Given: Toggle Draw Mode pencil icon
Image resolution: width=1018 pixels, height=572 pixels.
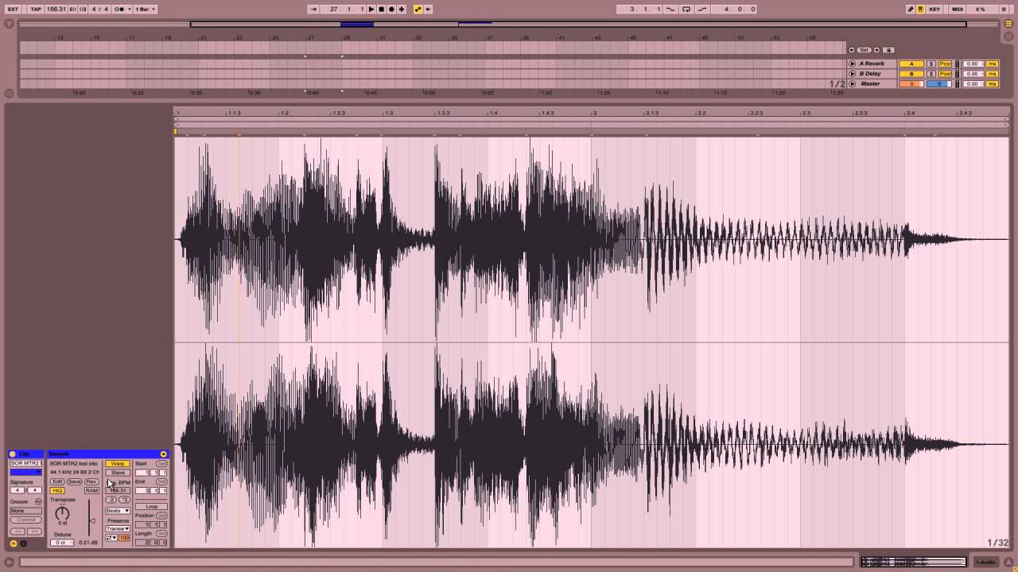Looking at the screenshot, I should pos(911,10).
